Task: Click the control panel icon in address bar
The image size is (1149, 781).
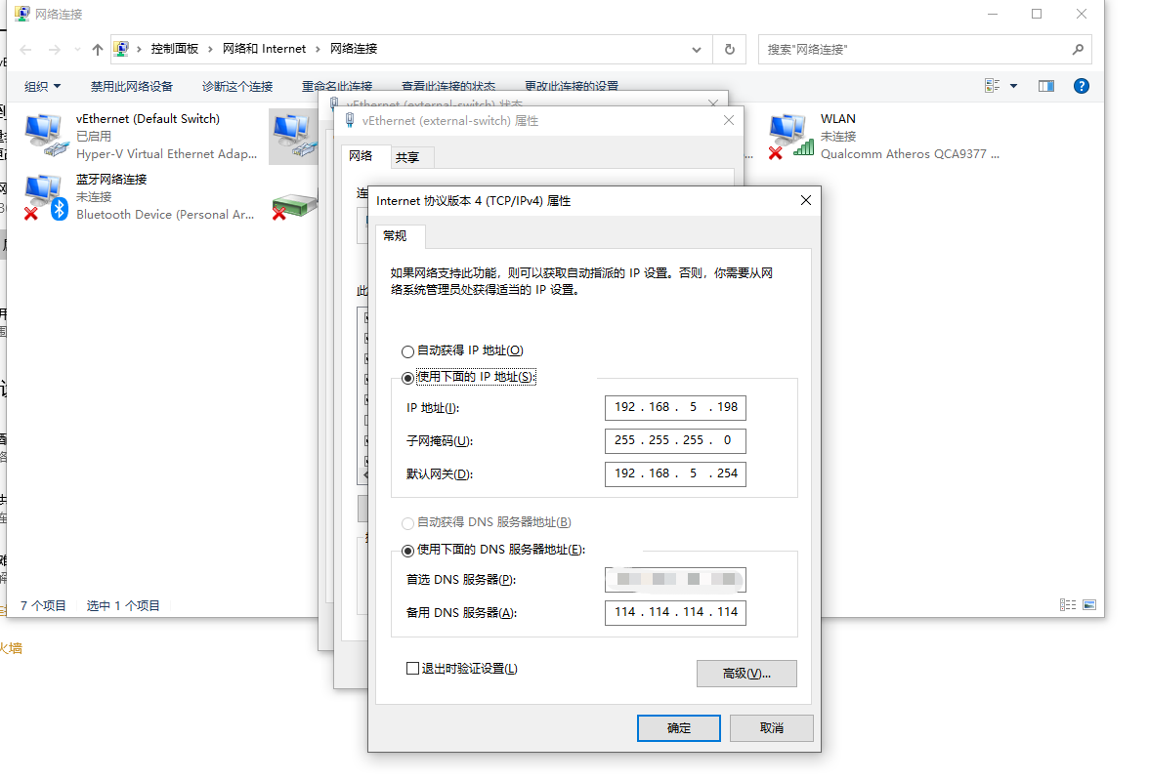Action: coord(121,49)
